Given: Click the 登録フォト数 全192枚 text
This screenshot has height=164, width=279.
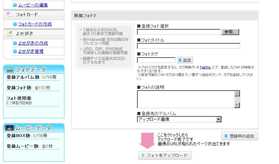Looking at the screenshot, I should [x=29, y=87].
